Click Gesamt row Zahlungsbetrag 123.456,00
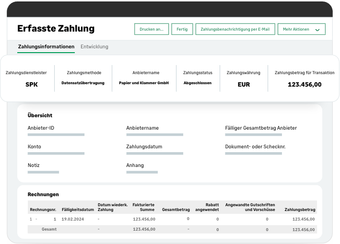Image resolution: width=340 pixels, height=244 pixels. tap(304, 230)
